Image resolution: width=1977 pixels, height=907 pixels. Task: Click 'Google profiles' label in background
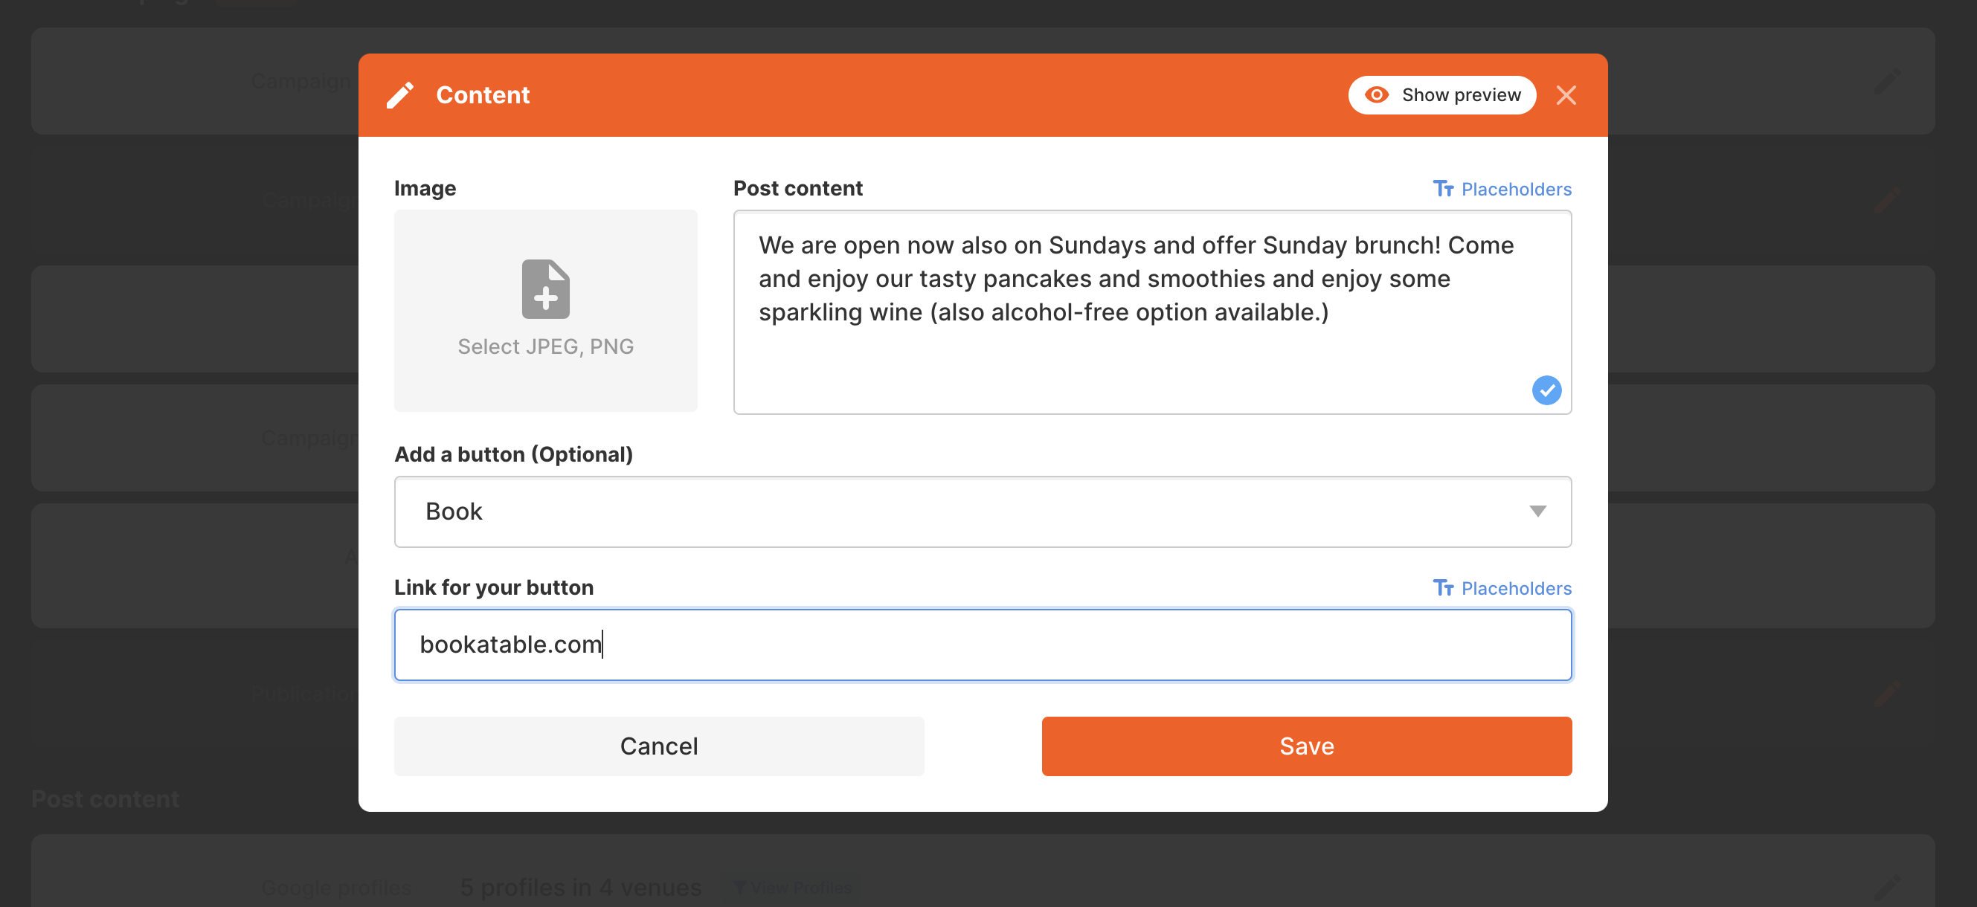[336, 888]
